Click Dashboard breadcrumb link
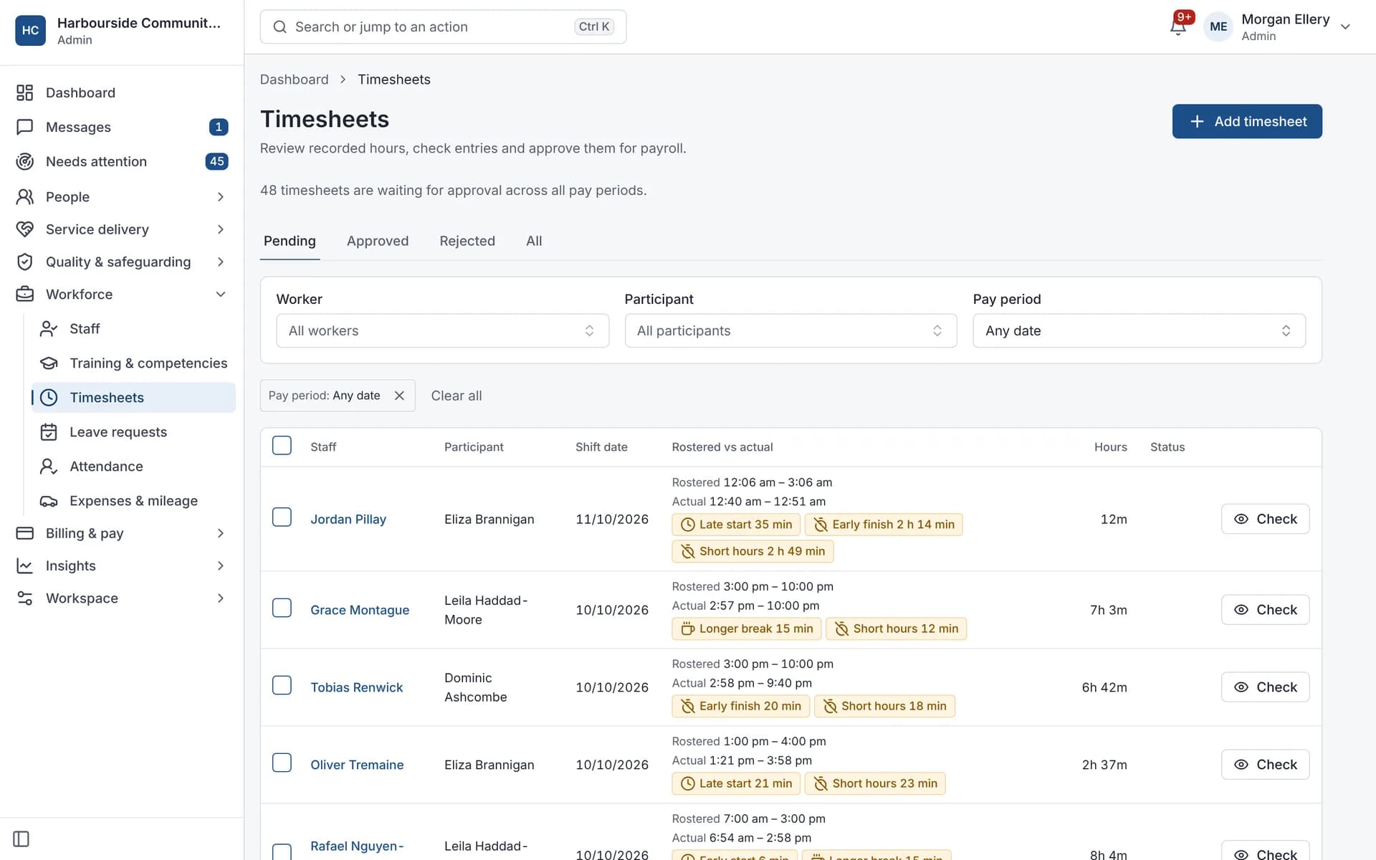The height and width of the screenshot is (860, 1376). pyautogui.click(x=294, y=80)
